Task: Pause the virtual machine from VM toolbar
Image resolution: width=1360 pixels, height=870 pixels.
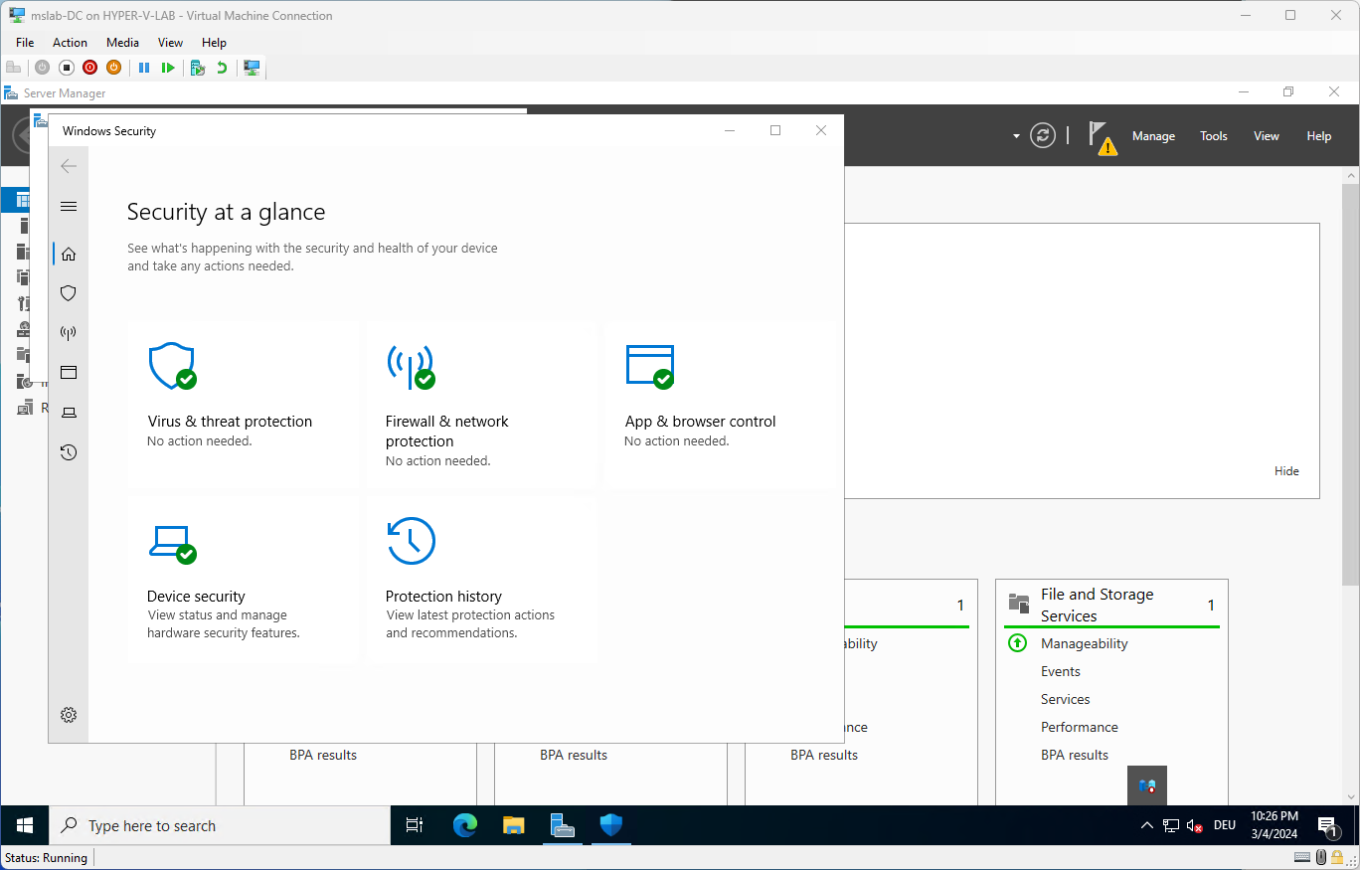Action: pos(144,68)
